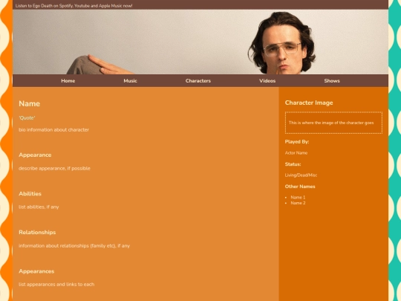Click the Living/Dead/Misc status text
The image size is (401, 301).
[x=301, y=175]
